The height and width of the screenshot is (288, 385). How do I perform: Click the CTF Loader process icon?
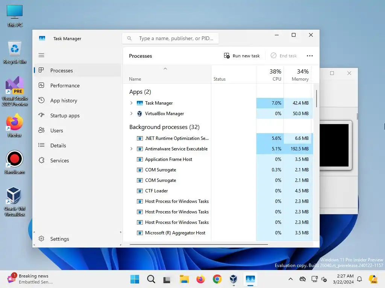[139, 191]
